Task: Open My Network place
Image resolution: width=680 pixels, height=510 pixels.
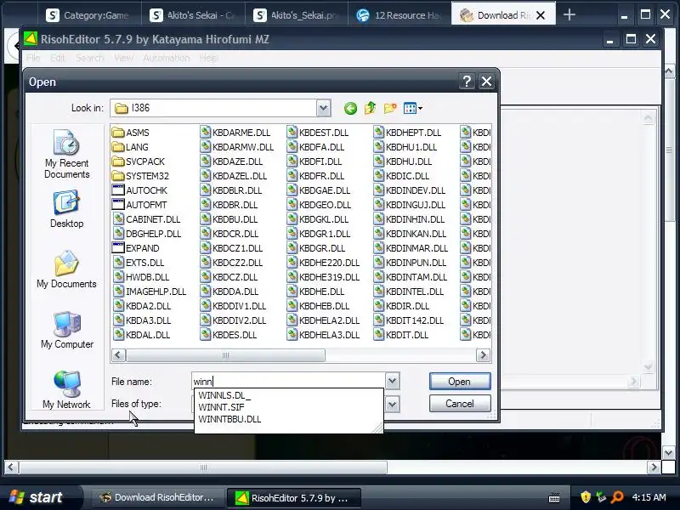Action: (x=67, y=389)
